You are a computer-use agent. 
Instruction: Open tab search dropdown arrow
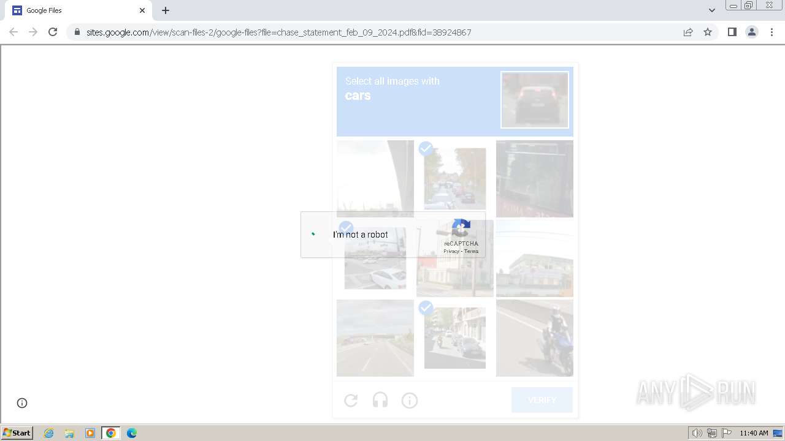click(712, 10)
